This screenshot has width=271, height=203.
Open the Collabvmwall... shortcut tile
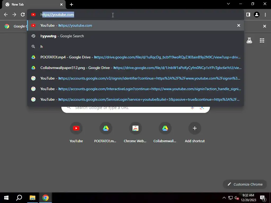165,133
